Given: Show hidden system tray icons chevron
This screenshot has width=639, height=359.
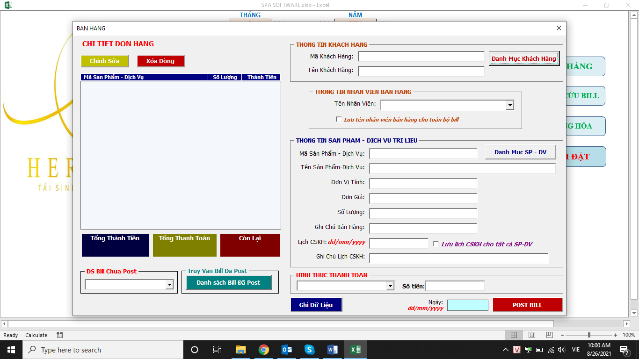Looking at the screenshot, I should (505, 350).
